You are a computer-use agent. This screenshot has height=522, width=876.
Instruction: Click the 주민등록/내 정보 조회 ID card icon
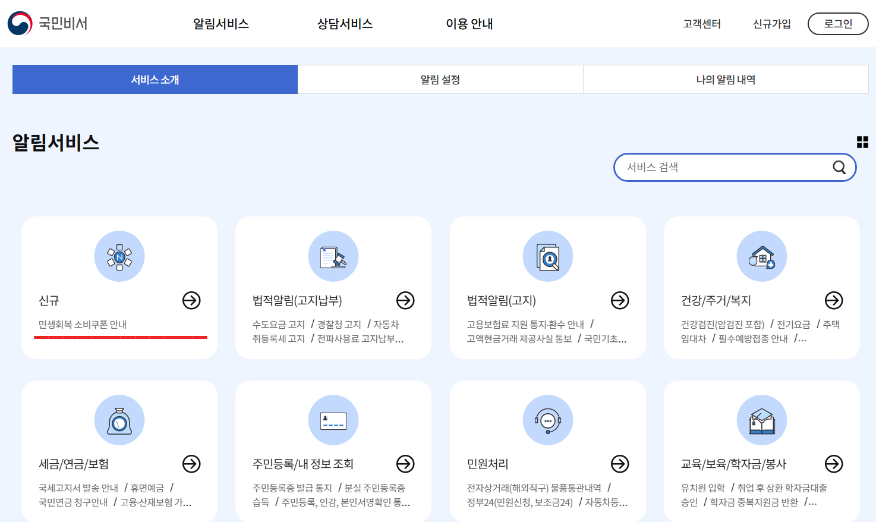click(x=333, y=420)
